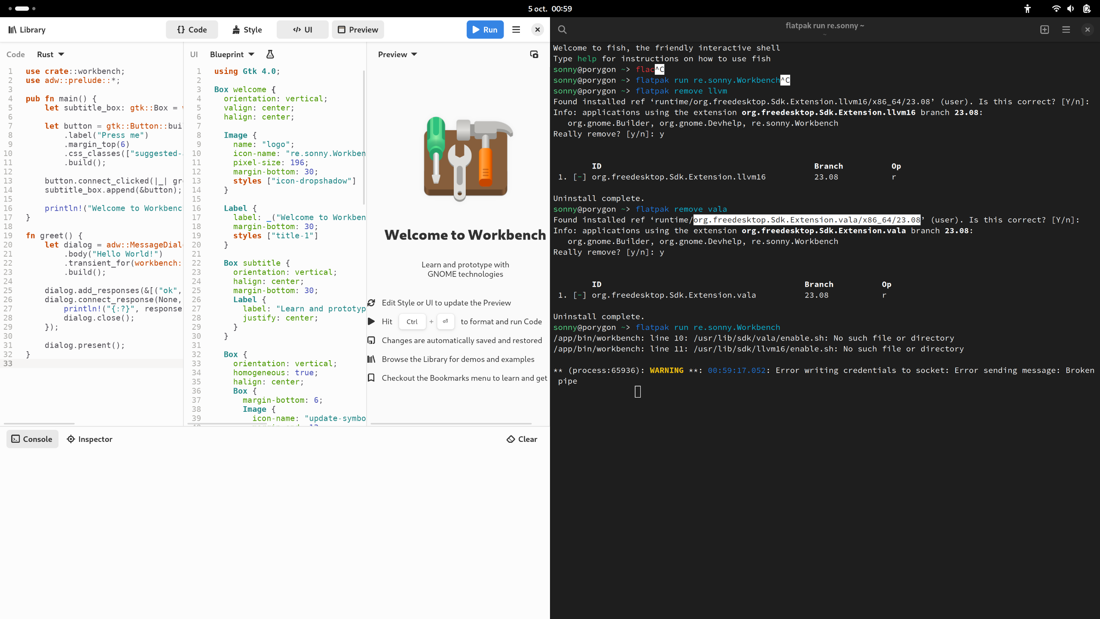Viewport: 1100px width, 619px height.
Task: Open the UI code view
Action: tap(302, 29)
